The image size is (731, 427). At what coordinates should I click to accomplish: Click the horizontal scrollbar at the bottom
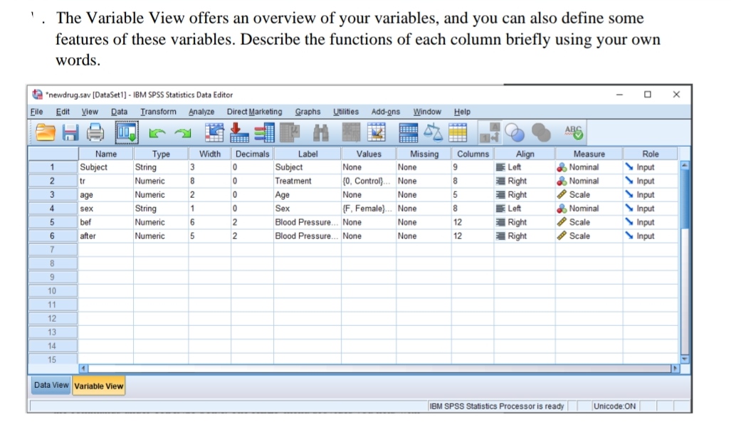(x=356, y=368)
